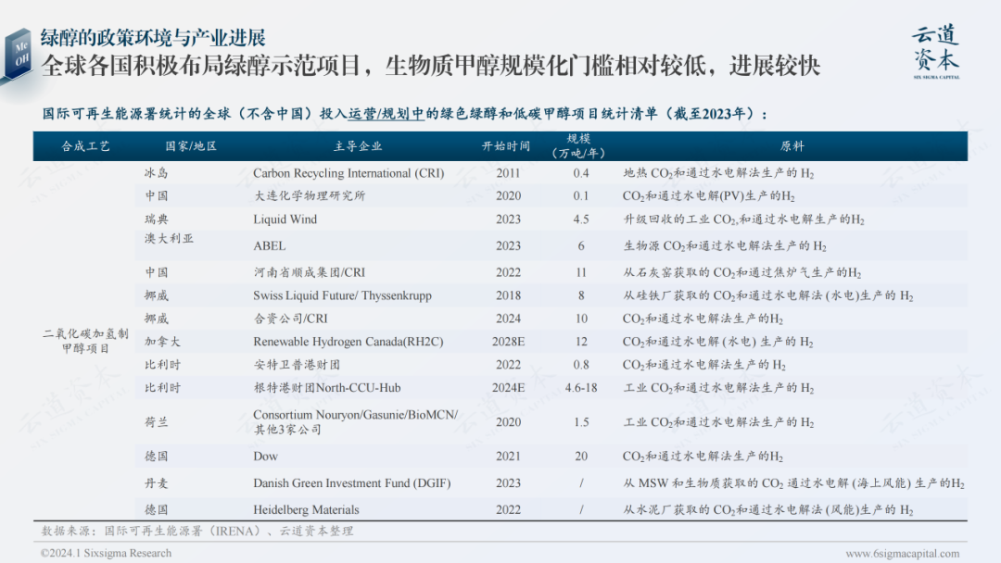Select the Carbon Recycling International (CRI) cell
This screenshot has width=1001, height=563.
pyautogui.click(x=348, y=173)
